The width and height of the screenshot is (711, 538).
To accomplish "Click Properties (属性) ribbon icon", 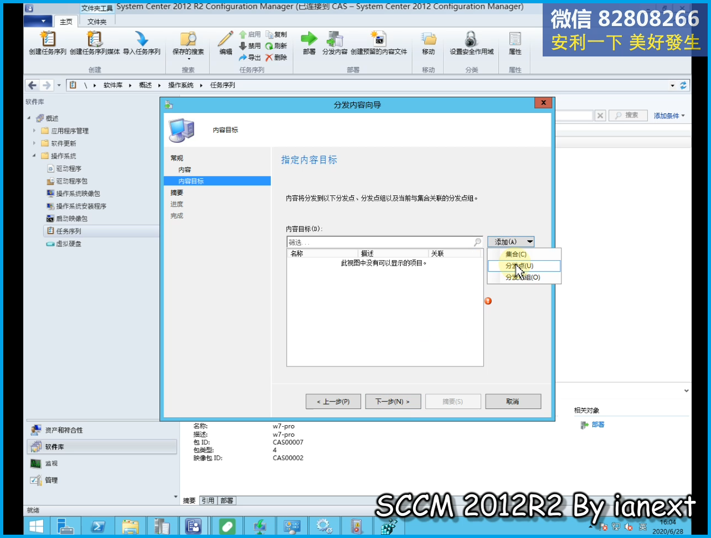I will click(x=515, y=39).
